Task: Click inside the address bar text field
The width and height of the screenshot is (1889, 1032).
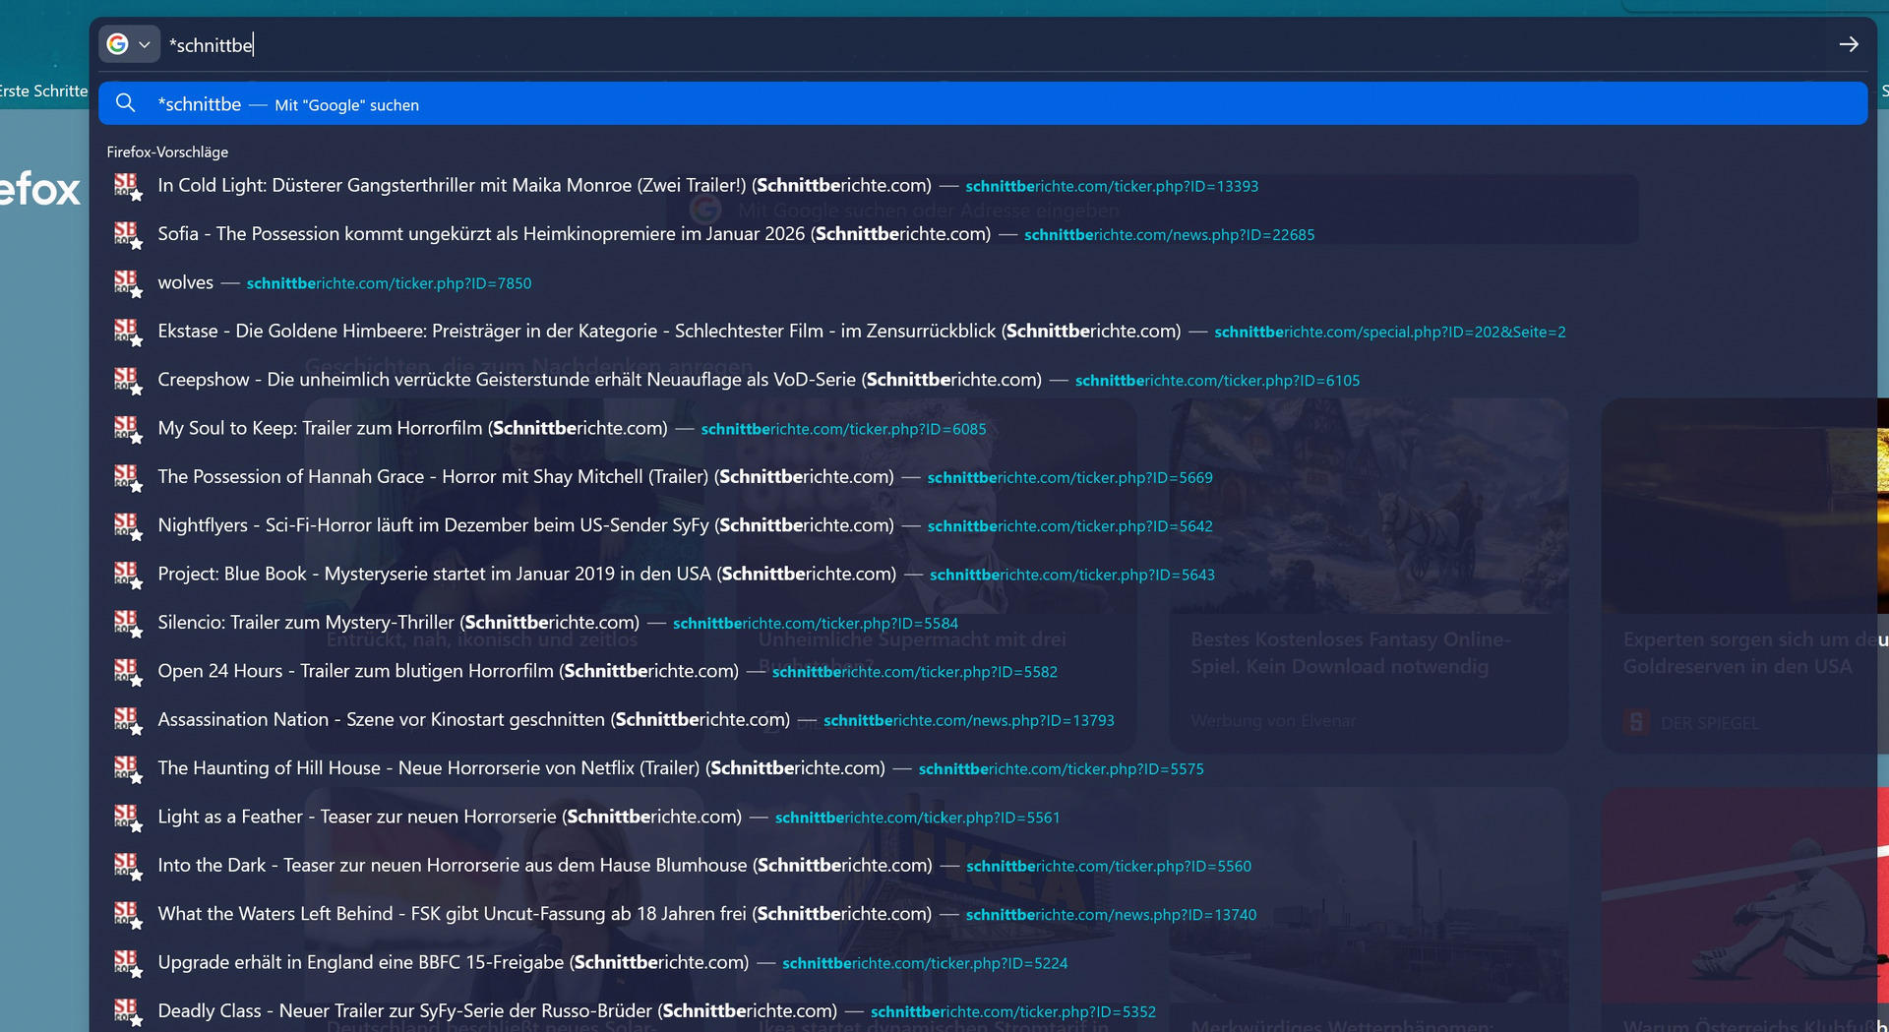Action: pos(994,45)
